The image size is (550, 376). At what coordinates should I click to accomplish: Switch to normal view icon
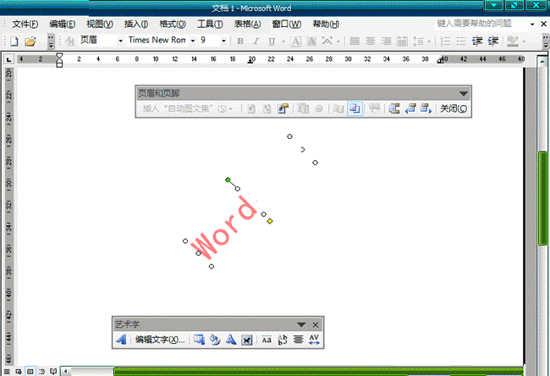point(7,371)
